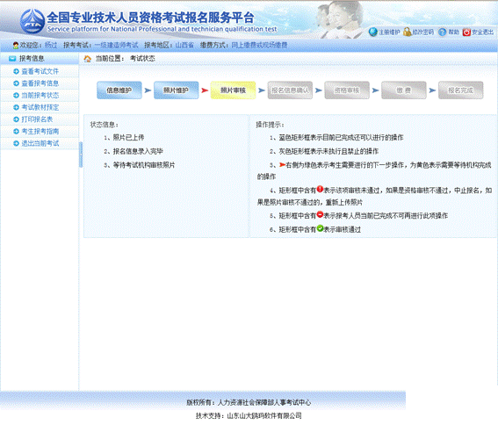Click the 信息维护 step button
The height and width of the screenshot is (425, 498).
(119, 90)
